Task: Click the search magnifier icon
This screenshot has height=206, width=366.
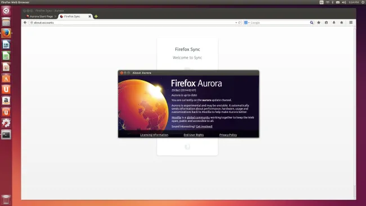Action: tap(311, 23)
